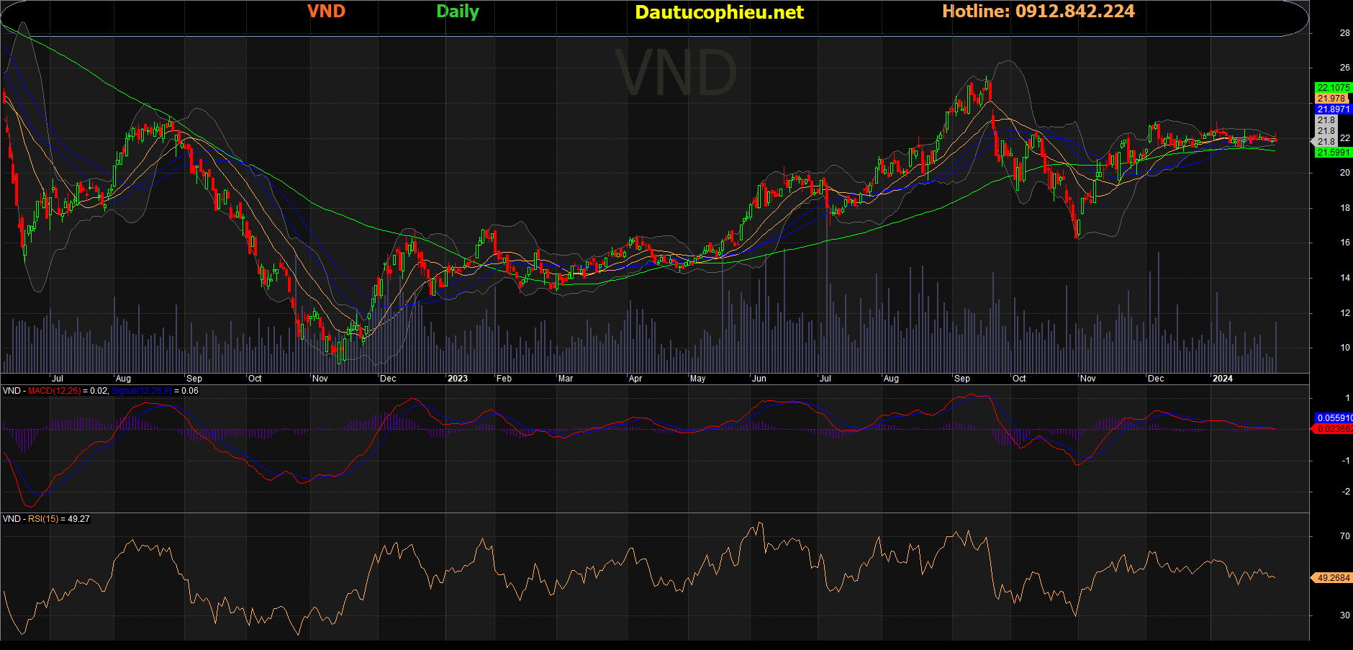The height and width of the screenshot is (650, 1353).
Task: Click the blue Signal(12,26,9) indicator label
Action: 142,391
